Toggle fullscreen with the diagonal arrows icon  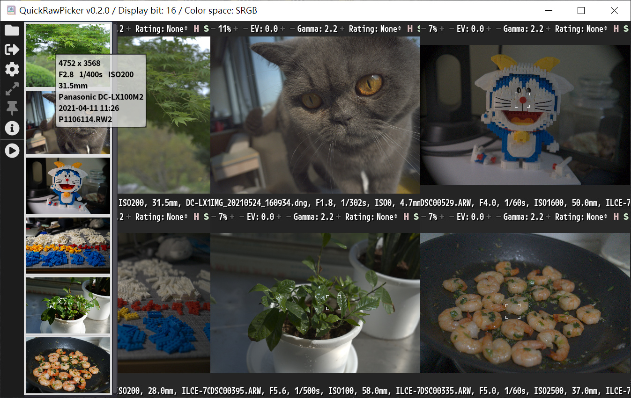point(12,89)
